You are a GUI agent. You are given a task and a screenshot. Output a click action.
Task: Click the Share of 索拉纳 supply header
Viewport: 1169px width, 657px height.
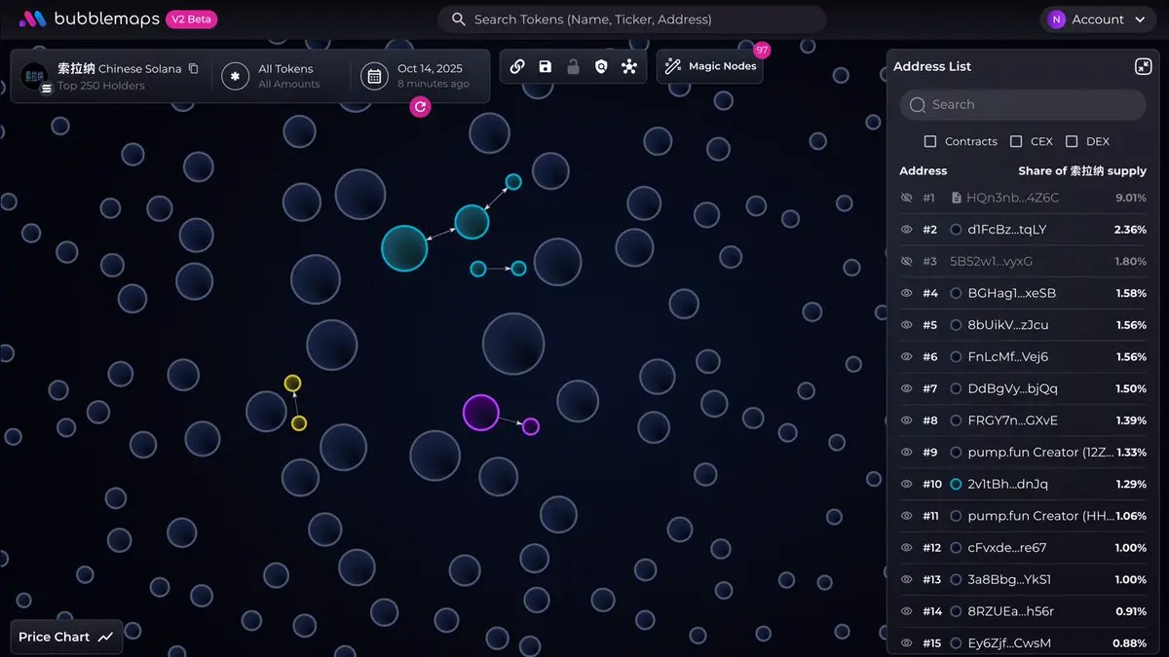click(1082, 170)
